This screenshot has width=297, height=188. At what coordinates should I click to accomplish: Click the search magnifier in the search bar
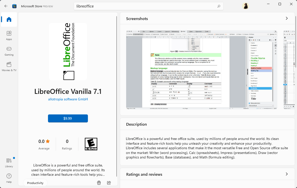pos(219,6)
